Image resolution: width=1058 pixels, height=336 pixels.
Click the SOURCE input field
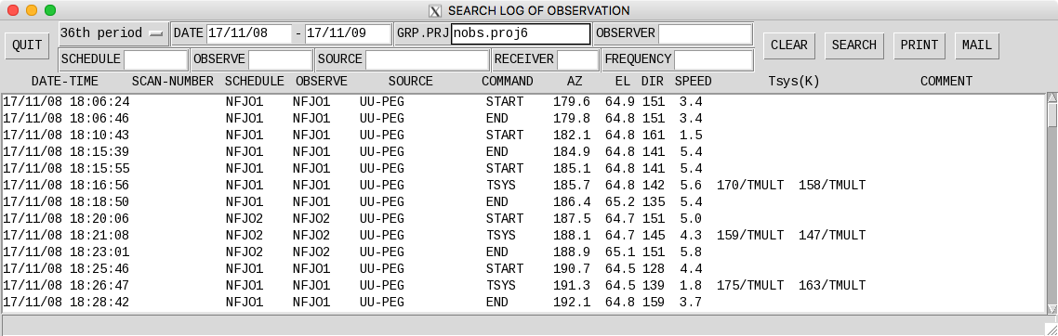(427, 59)
